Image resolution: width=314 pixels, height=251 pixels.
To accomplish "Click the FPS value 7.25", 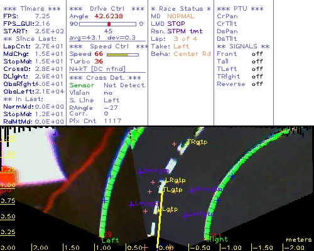I will click(43, 16).
